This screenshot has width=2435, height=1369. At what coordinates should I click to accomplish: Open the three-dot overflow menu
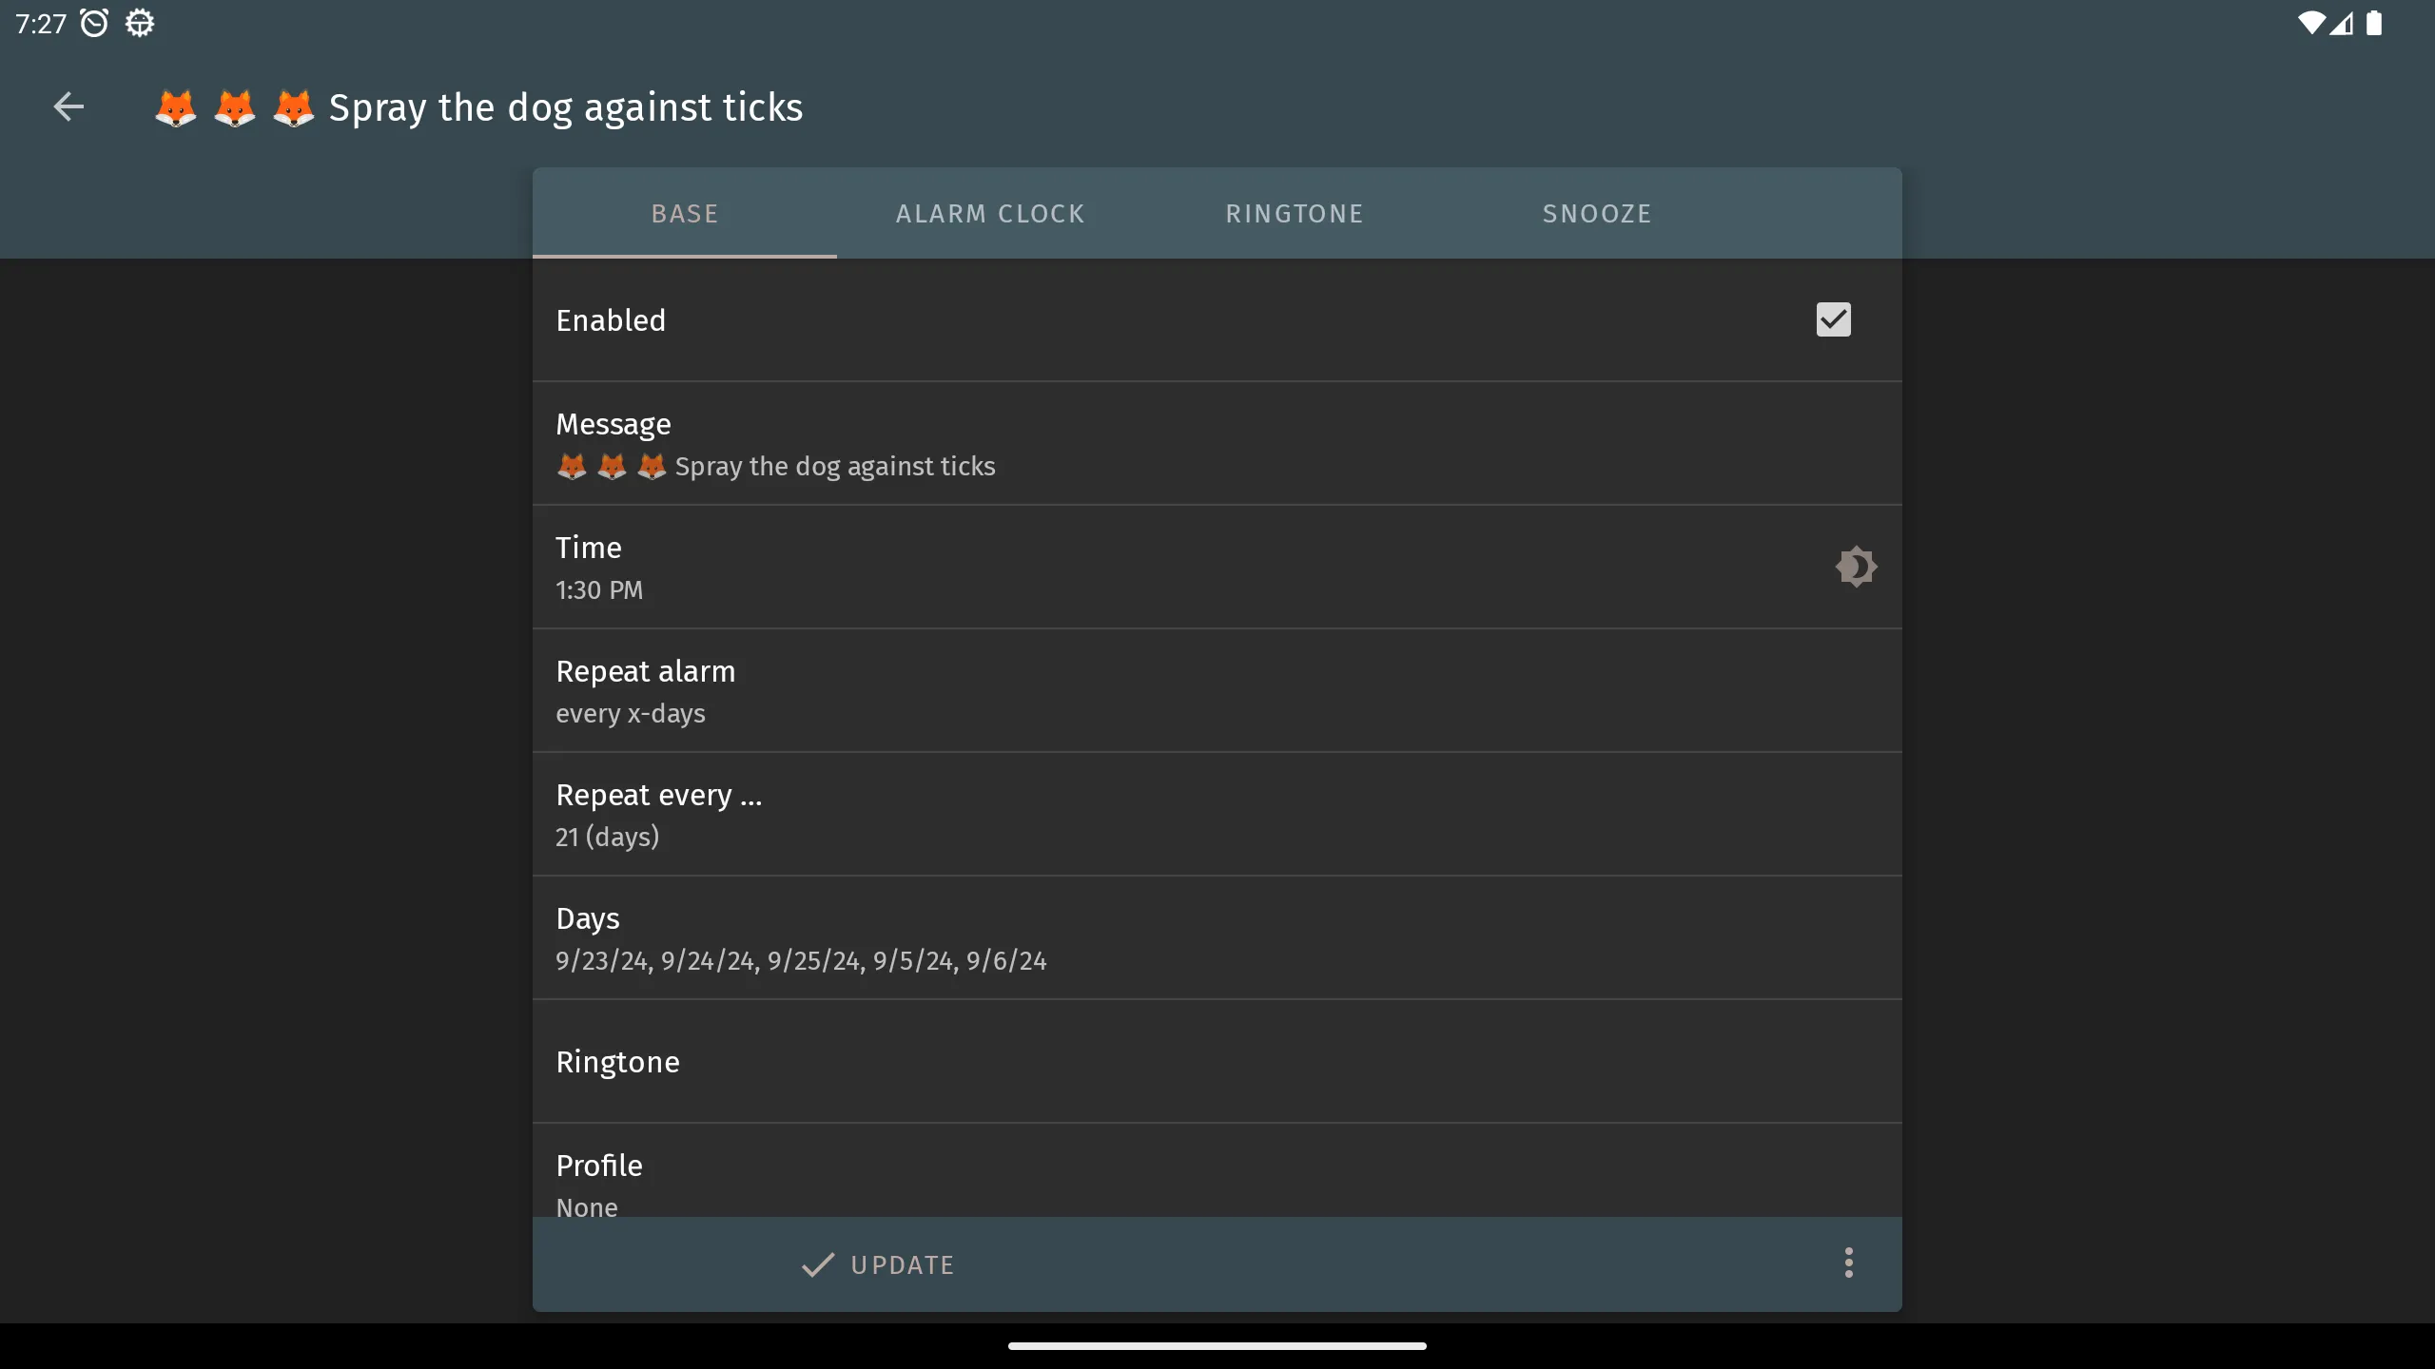pyautogui.click(x=1848, y=1263)
